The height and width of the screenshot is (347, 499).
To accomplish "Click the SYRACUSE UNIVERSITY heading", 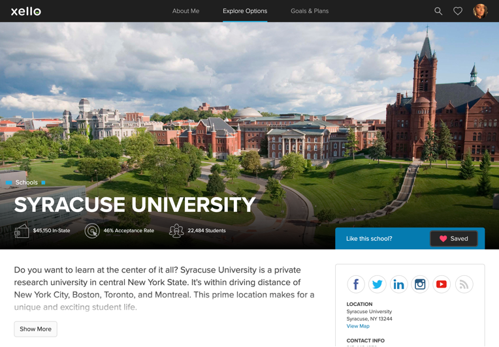I will (135, 204).
